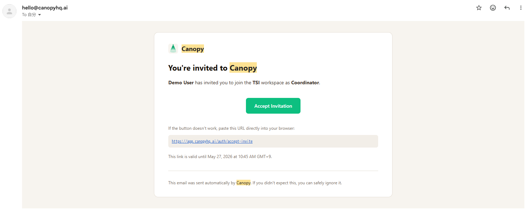Screen dimensions: 530x214
Task: Click the bold TSI workspace name
Action: tap(256, 83)
